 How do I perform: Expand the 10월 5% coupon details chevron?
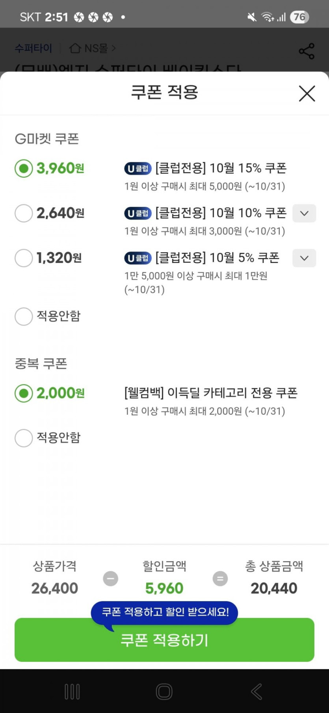[304, 258]
